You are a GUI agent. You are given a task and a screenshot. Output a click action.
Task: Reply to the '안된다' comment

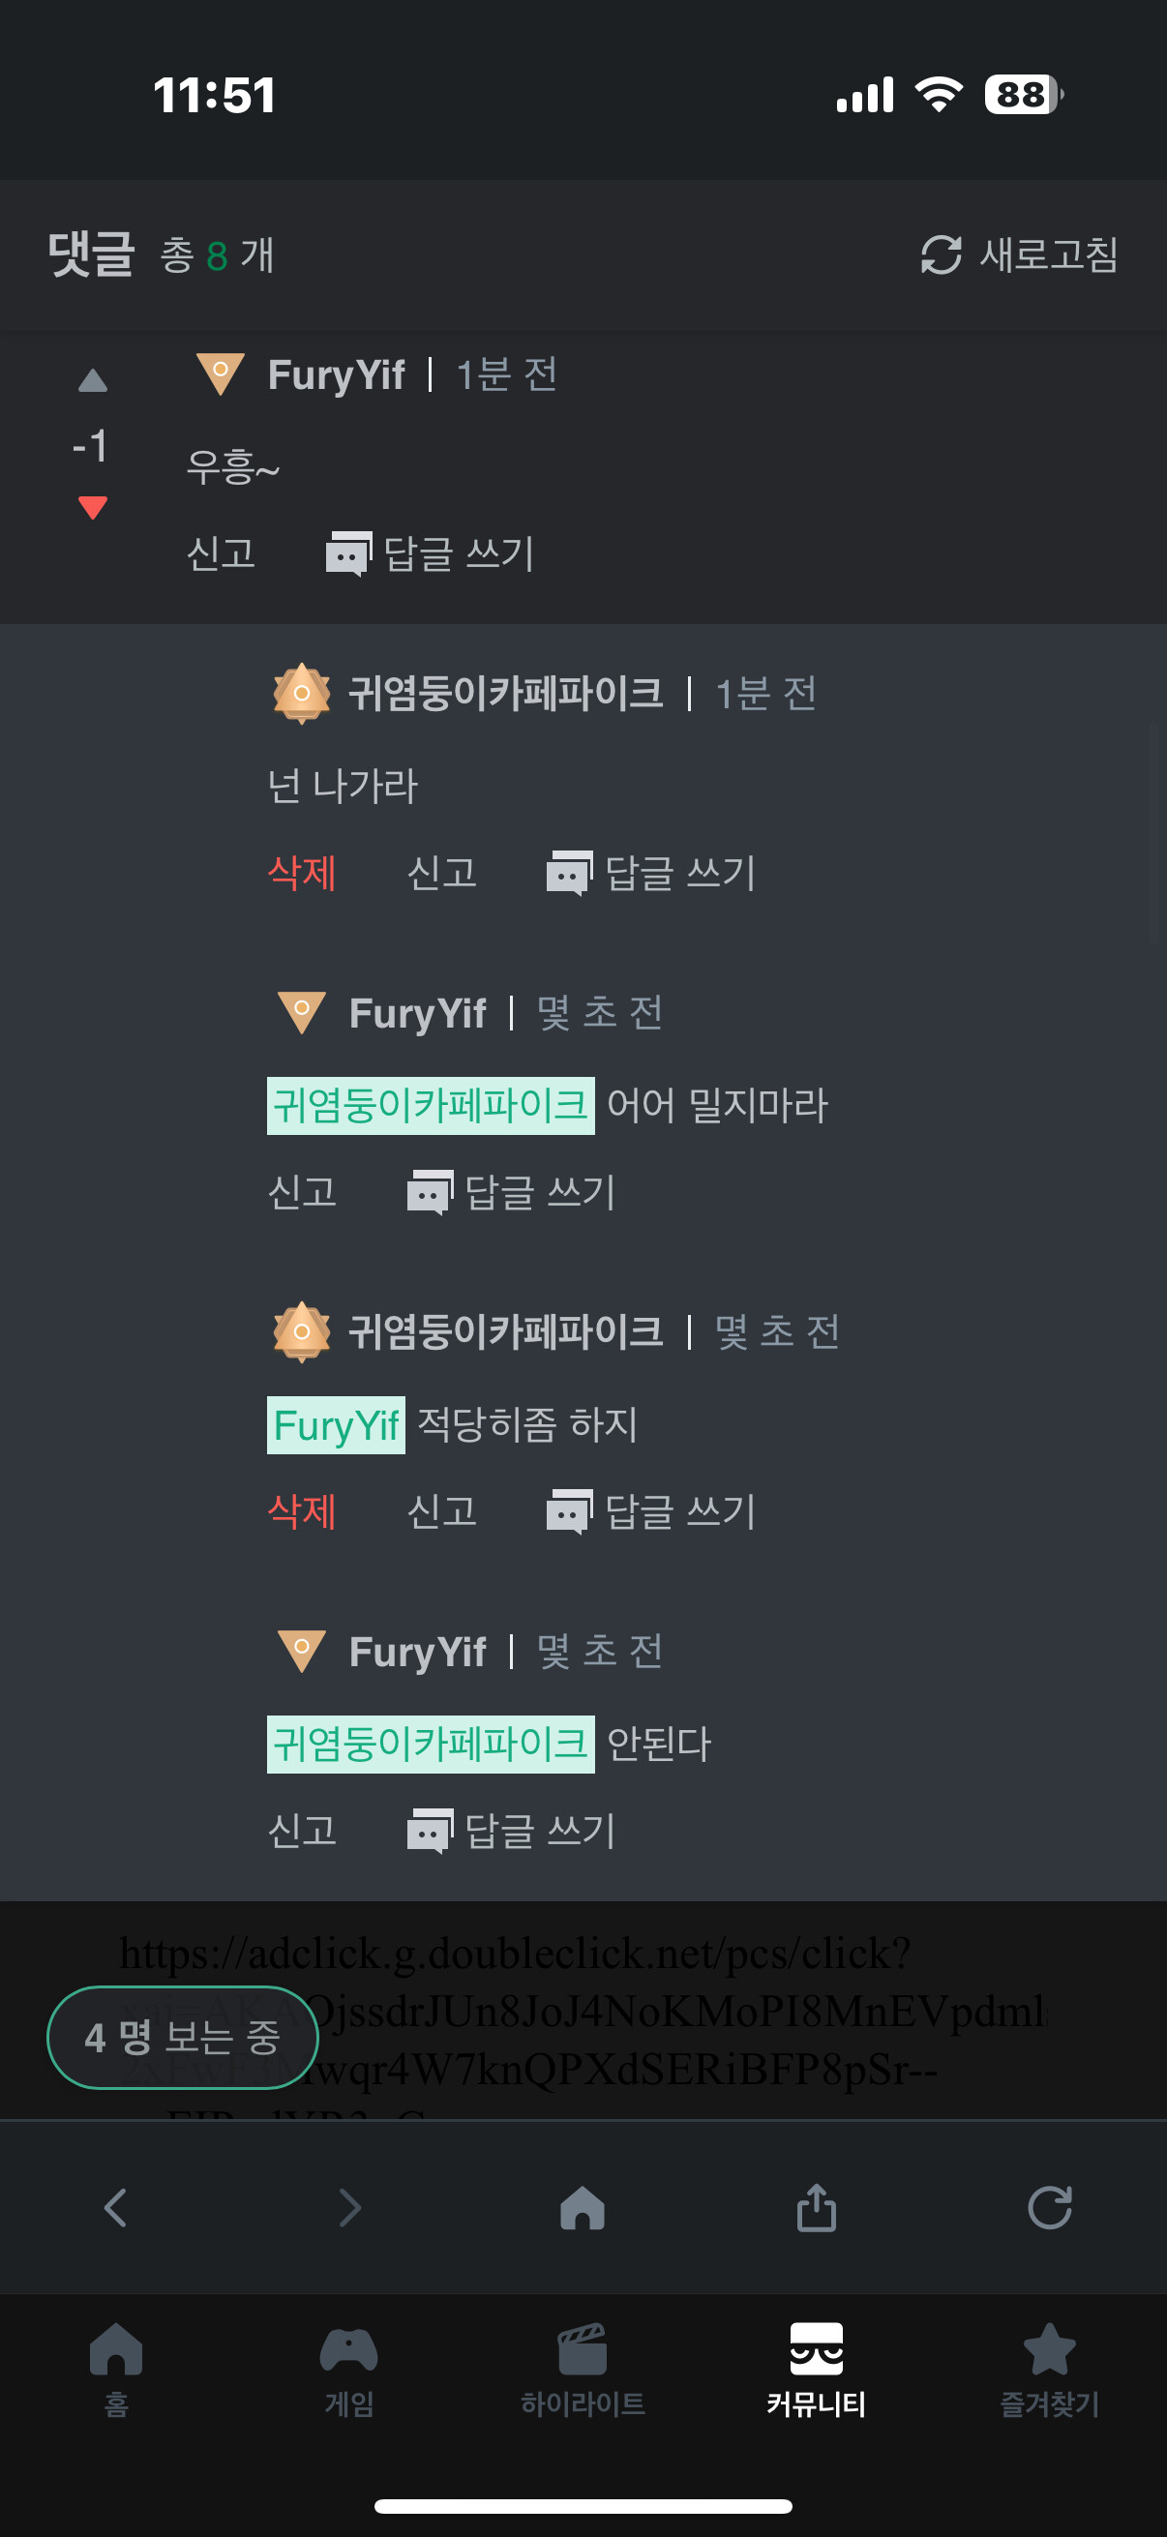[x=511, y=1831]
